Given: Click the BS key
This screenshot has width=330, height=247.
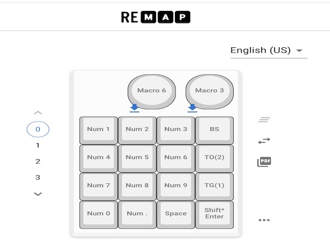Looking at the screenshot, I should [x=215, y=130].
